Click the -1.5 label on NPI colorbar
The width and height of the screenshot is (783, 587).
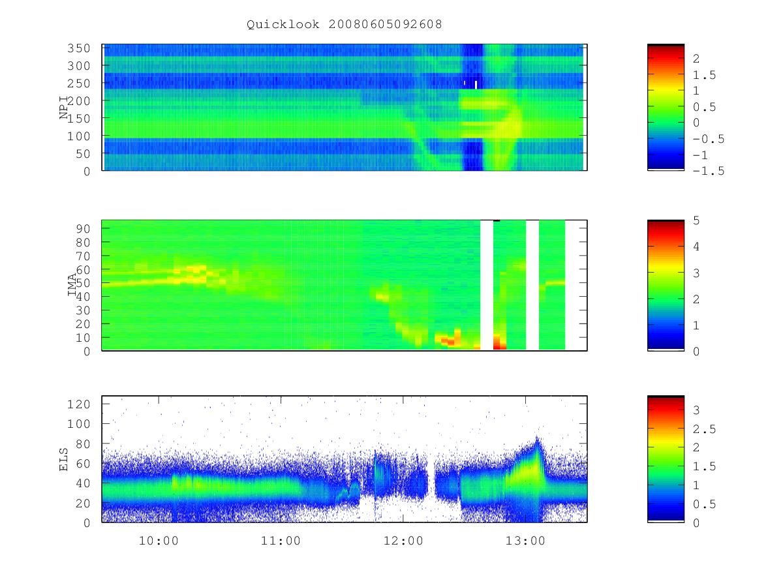708,171
